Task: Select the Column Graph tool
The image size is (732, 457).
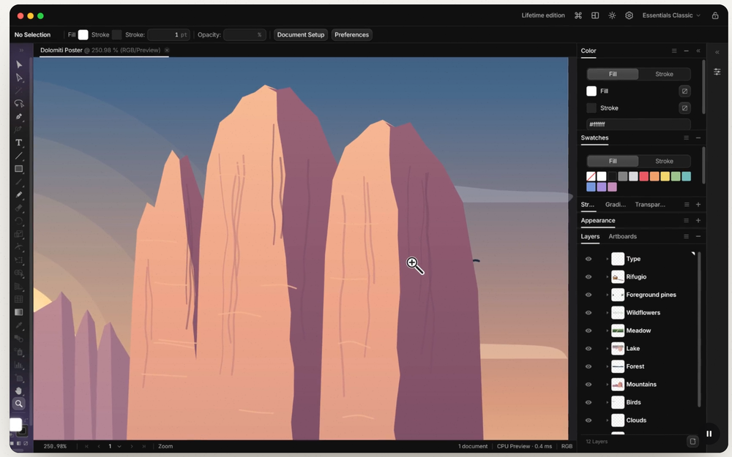Action: [19, 365]
